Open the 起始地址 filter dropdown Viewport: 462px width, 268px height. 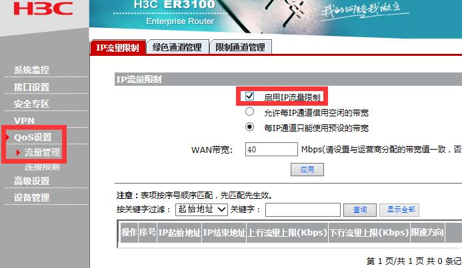coord(201,209)
